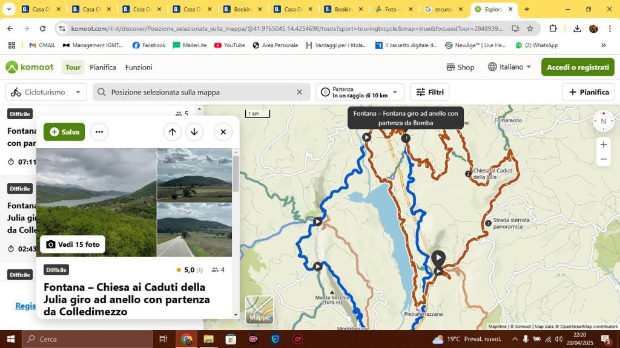
Task: Save the tour with Salva button
Action: tap(64, 132)
